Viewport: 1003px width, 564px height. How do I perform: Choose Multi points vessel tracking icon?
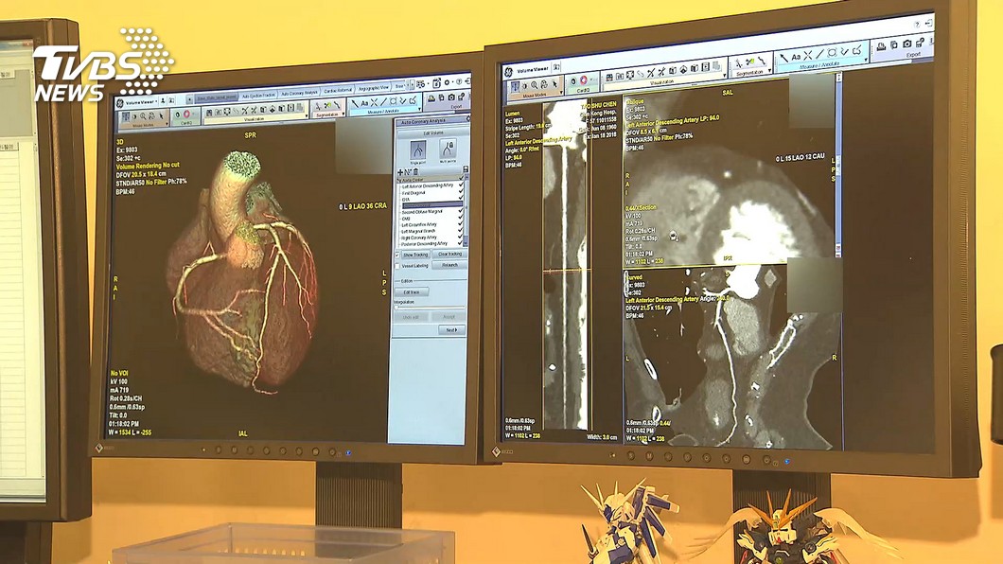[x=448, y=149]
